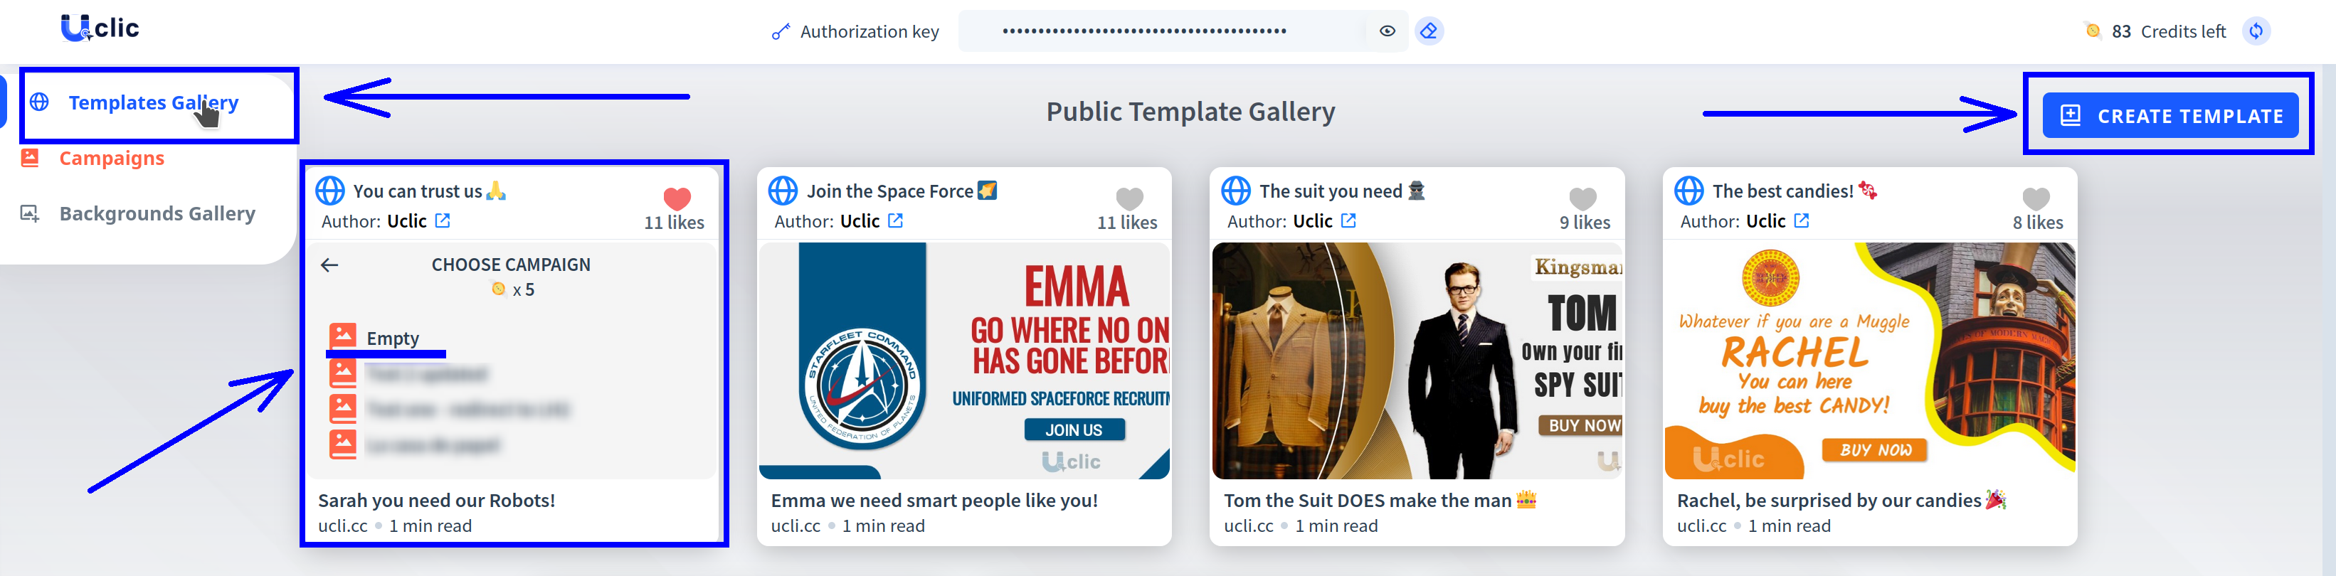Like 'The best candies!' template heart

click(x=2036, y=198)
